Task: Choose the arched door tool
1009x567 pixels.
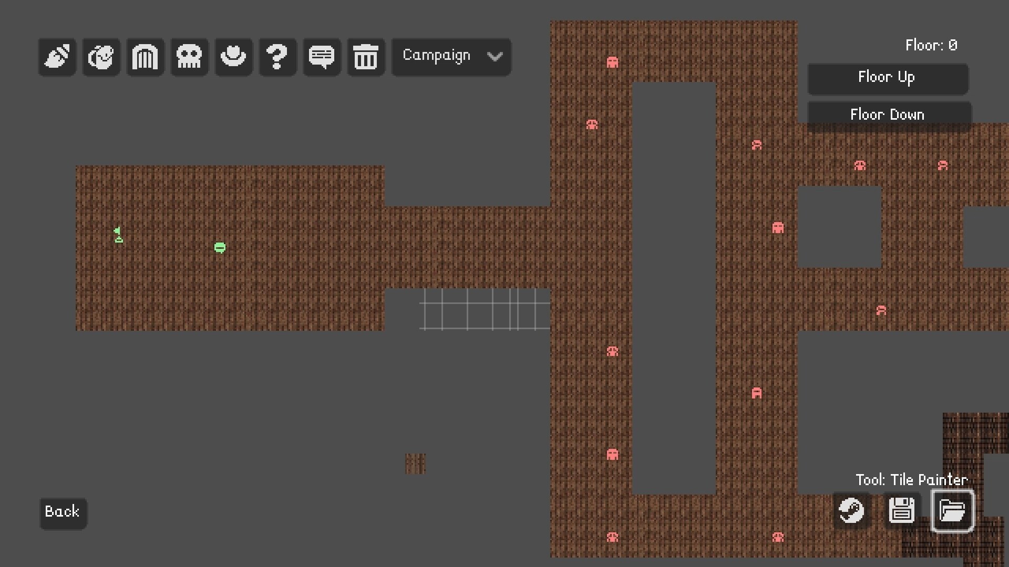Action: [145, 57]
